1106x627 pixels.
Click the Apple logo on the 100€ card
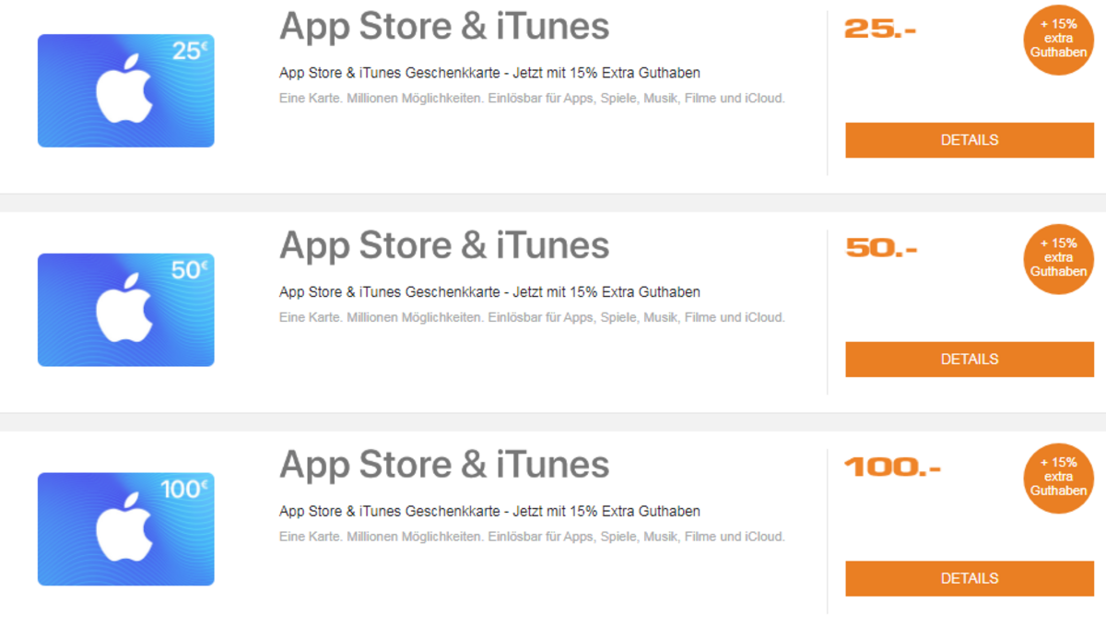pyautogui.click(x=124, y=527)
